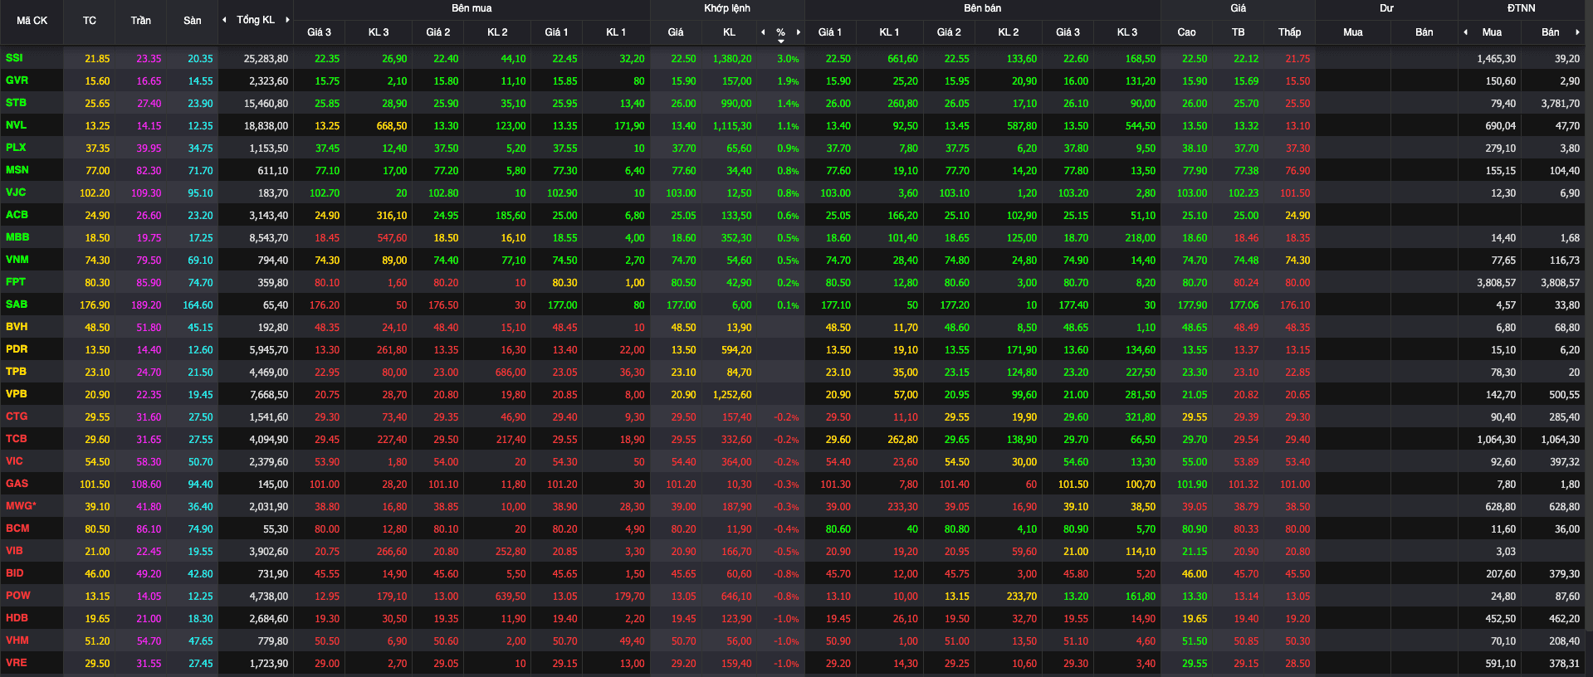Click the Mua header under ĐTNN
Screen dimensions: 1593x677
pos(1492,32)
